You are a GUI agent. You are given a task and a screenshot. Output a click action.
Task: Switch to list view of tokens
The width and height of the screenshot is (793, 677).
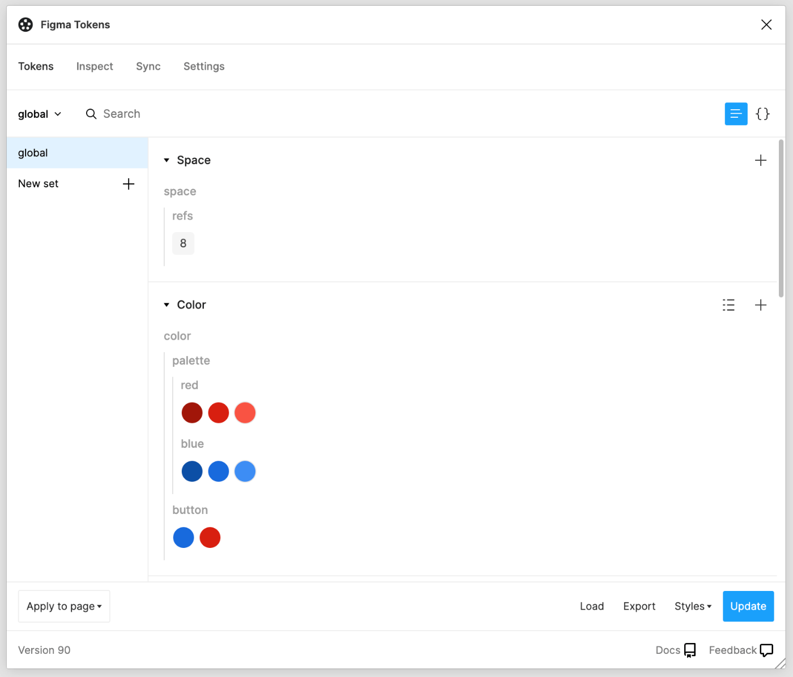736,114
